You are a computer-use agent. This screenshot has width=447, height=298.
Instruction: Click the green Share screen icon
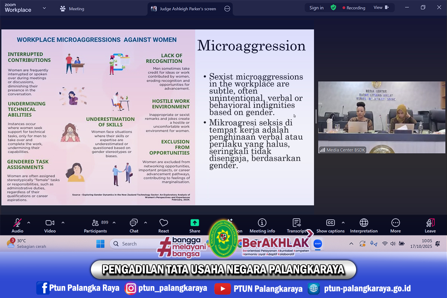(x=195, y=223)
